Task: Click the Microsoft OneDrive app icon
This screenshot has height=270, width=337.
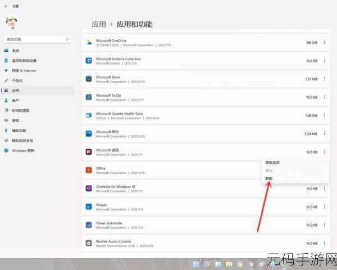Action: [x=89, y=42]
